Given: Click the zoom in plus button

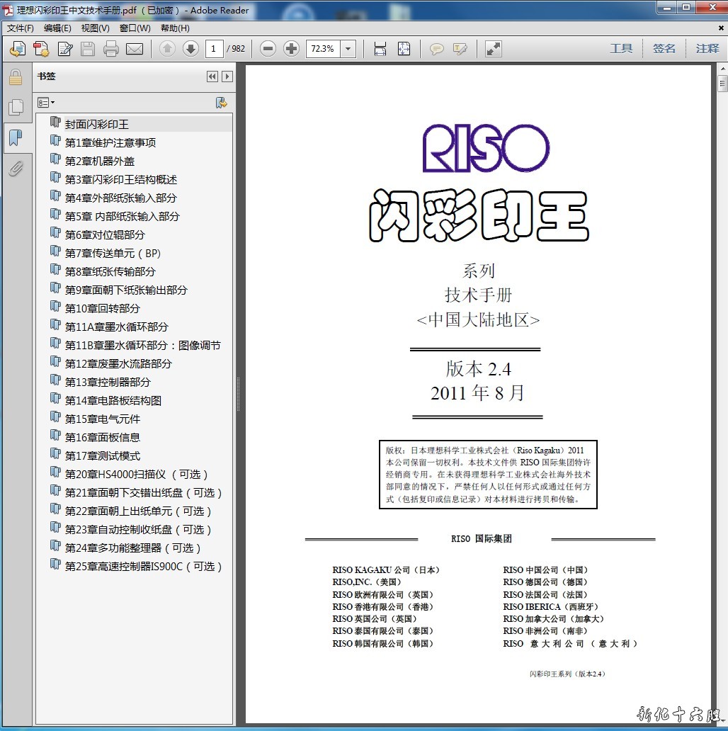Looking at the screenshot, I should [x=291, y=49].
